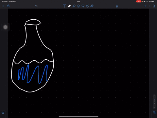Tap the battery status icon

coord(154,1)
